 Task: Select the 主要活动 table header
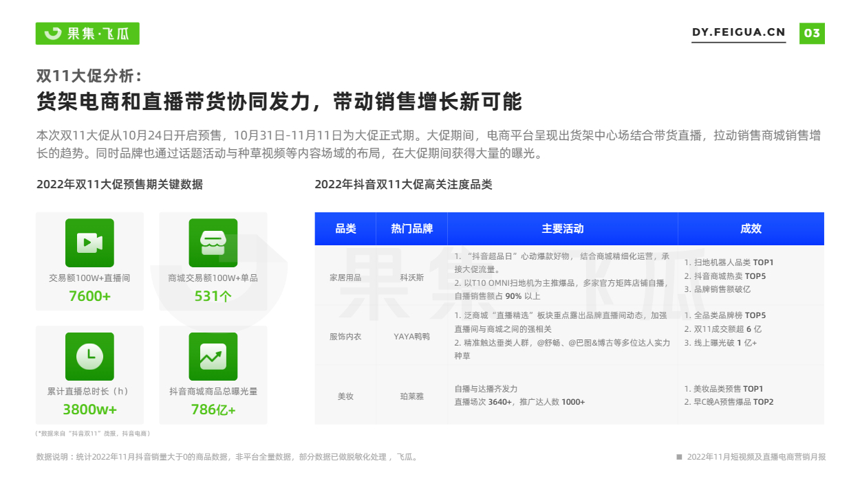[562, 229]
